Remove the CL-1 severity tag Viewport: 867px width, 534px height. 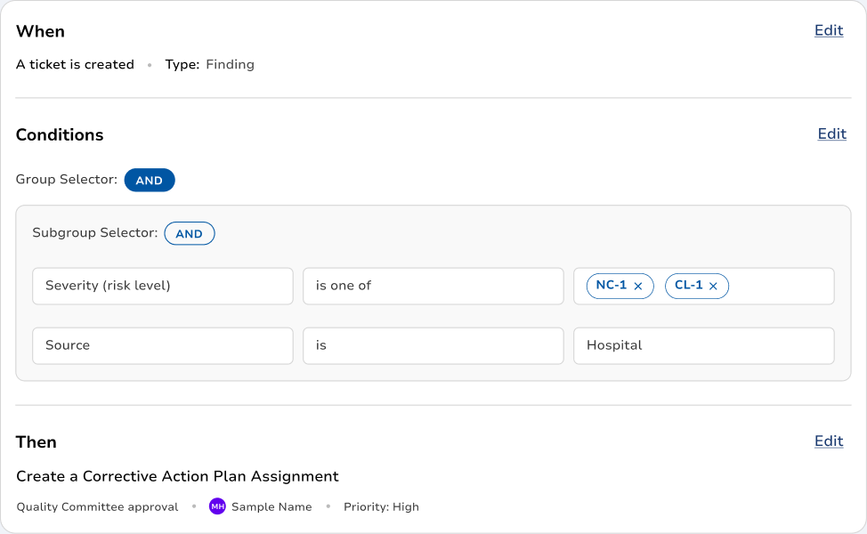(713, 287)
